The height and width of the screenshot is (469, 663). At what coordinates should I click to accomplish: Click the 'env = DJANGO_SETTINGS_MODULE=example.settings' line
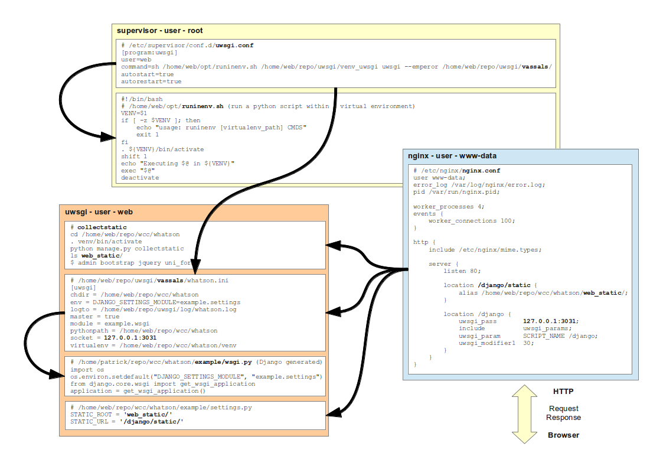click(155, 302)
